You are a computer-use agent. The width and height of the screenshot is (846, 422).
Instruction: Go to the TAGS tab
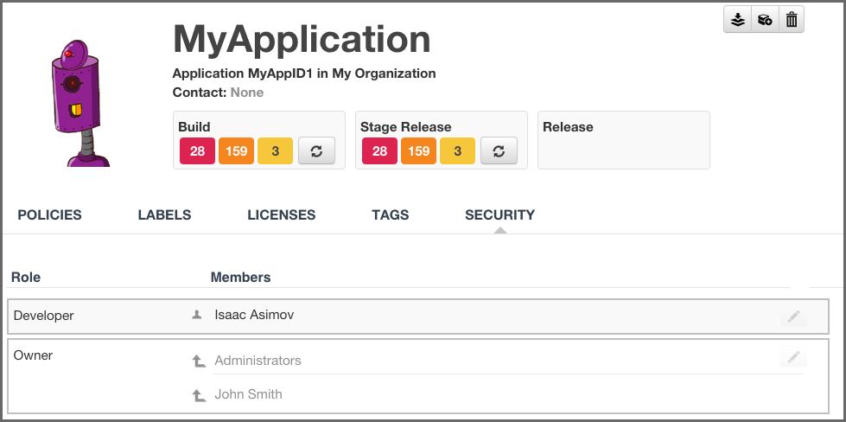click(x=390, y=214)
